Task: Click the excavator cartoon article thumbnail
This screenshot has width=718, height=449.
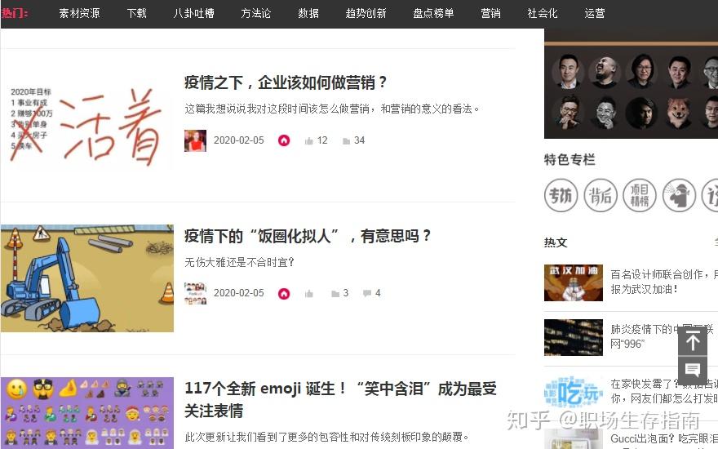Action: (87, 278)
